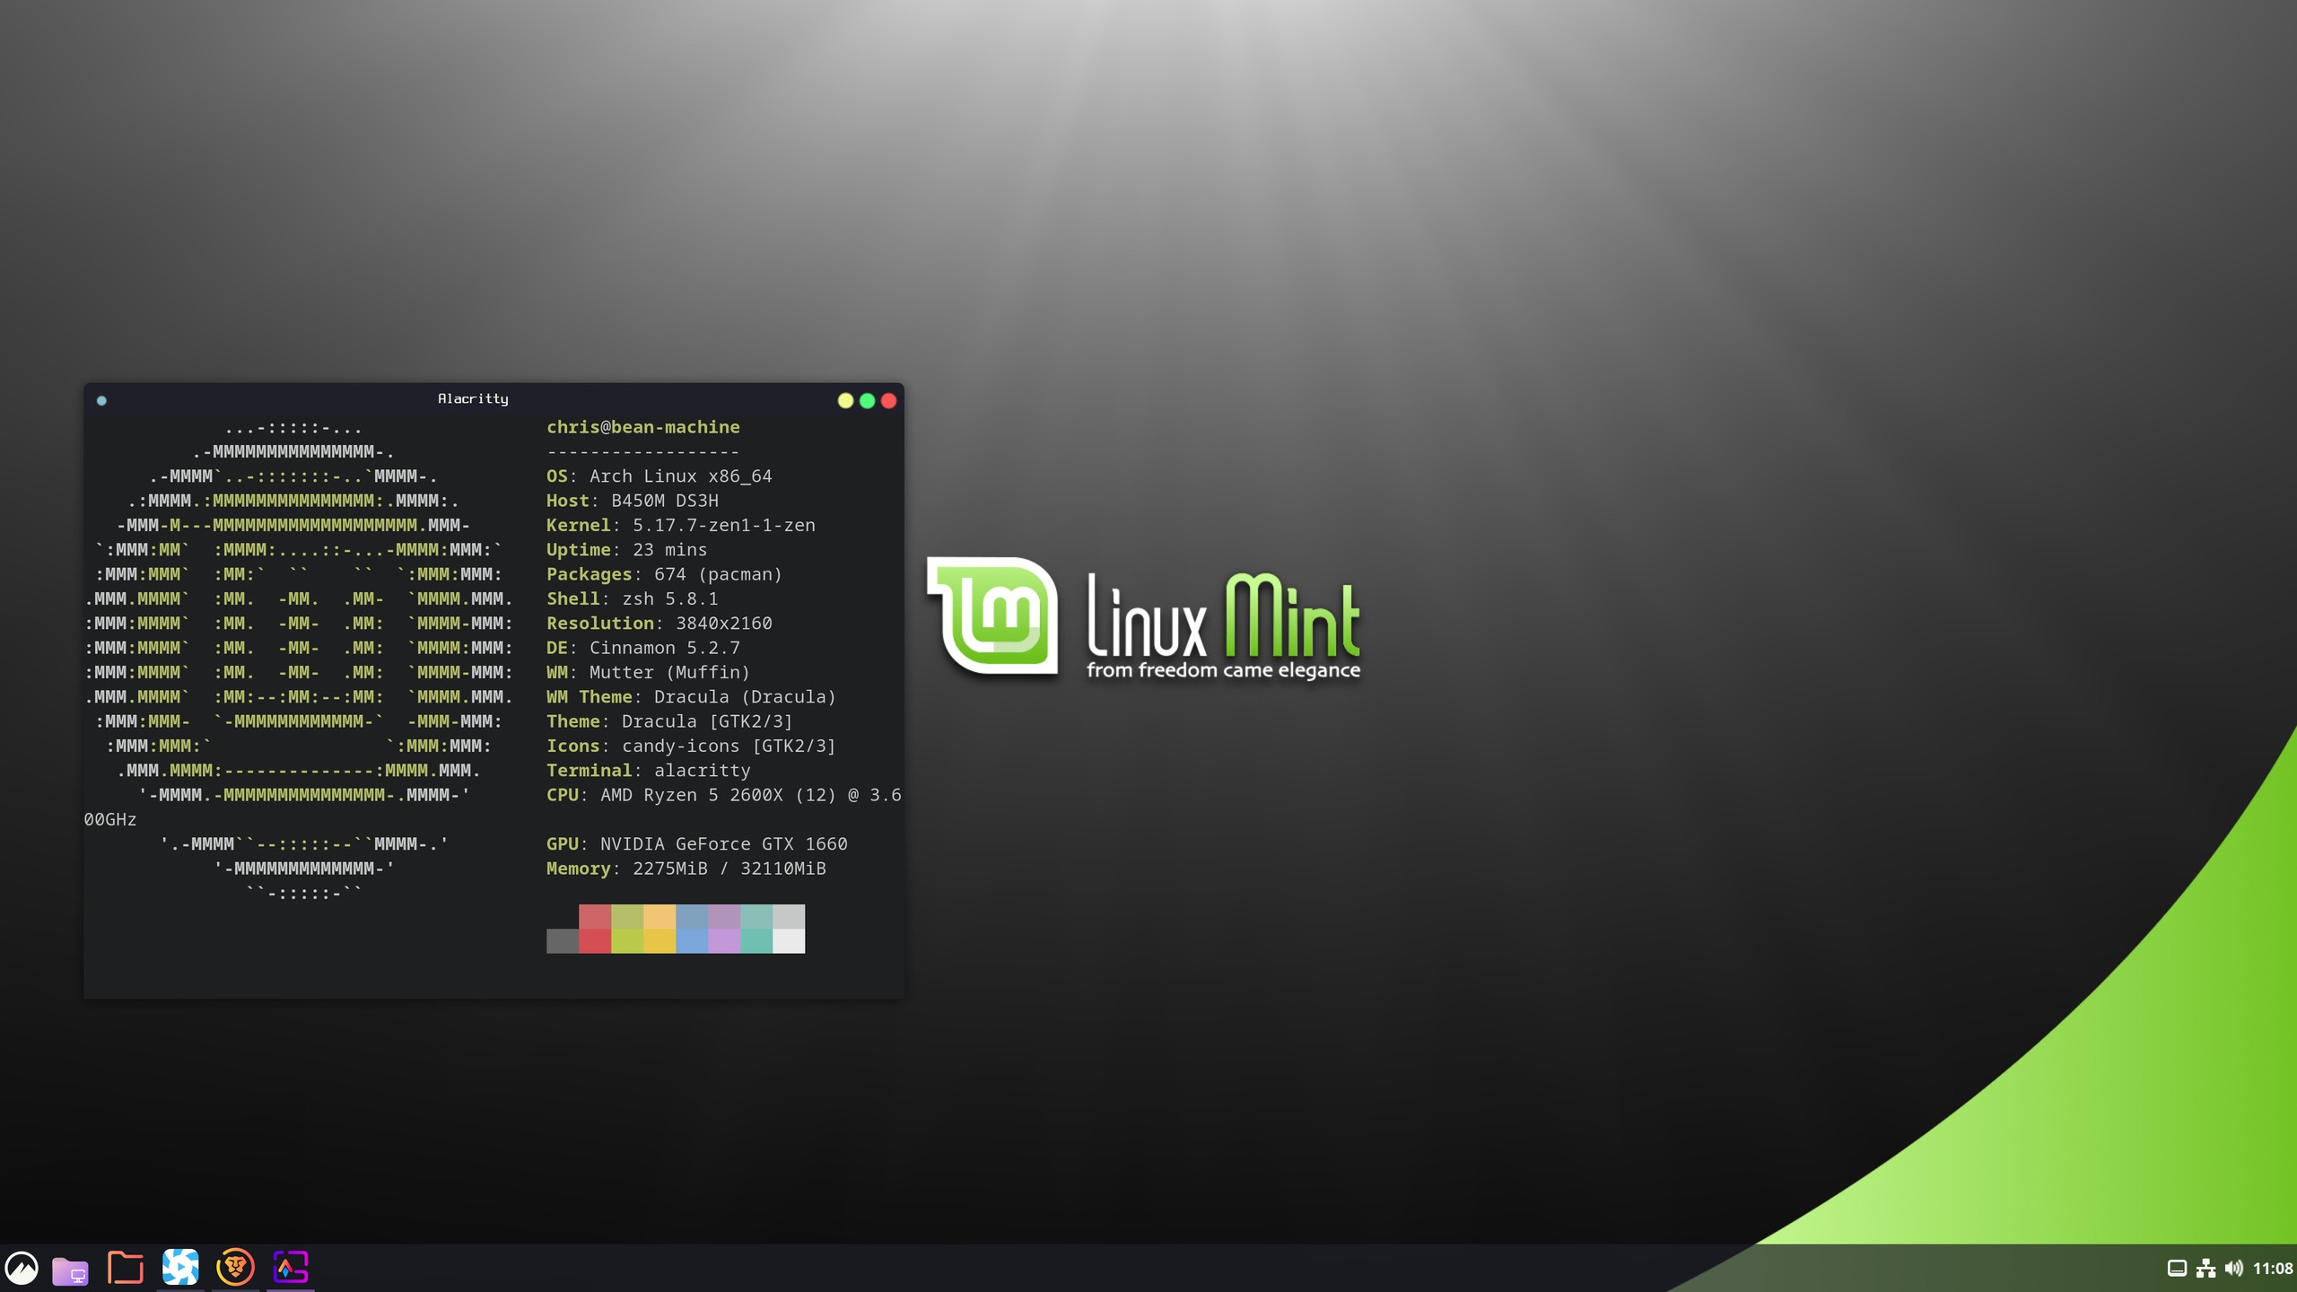Minimize Alacritty with the yellow button
Image resolution: width=2297 pixels, height=1292 pixels.
tap(845, 401)
